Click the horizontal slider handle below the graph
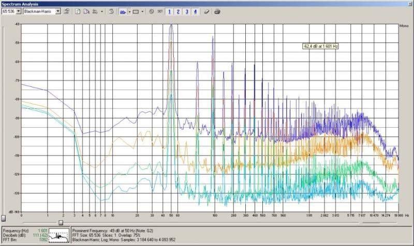This screenshot has width=414, height=246. [61, 223]
